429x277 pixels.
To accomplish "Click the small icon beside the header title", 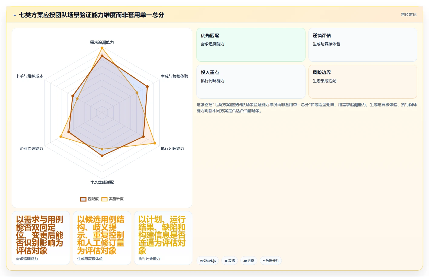I will (x=14, y=15).
